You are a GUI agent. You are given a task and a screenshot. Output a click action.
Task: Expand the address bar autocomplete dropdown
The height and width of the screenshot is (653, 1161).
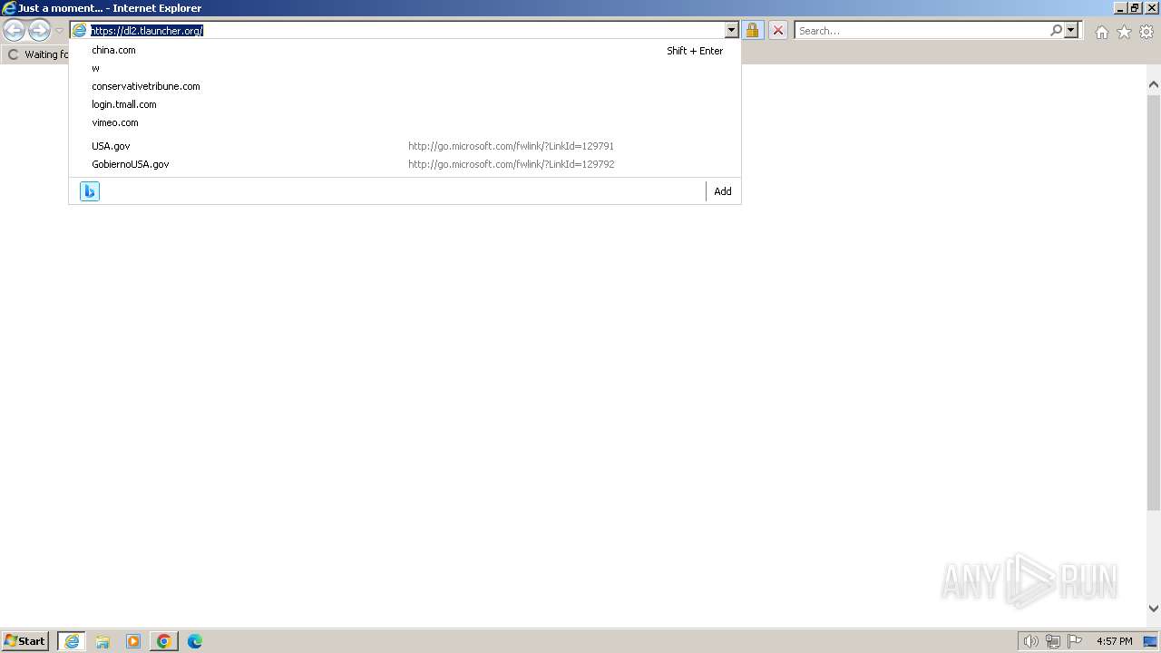point(732,31)
